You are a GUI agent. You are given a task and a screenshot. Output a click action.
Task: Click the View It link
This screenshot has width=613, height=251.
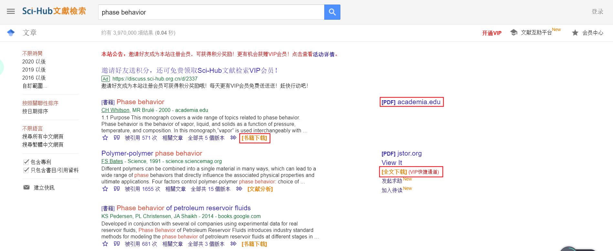click(x=392, y=162)
